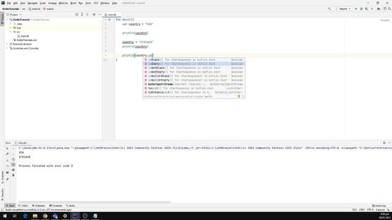This screenshot has width=392, height=220.
Task: Open the VCS menu
Action: (x=96, y=3)
